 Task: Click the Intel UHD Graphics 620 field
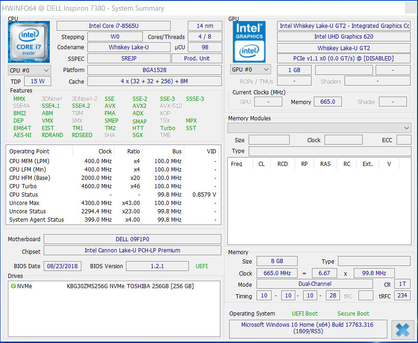[x=343, y=37]
